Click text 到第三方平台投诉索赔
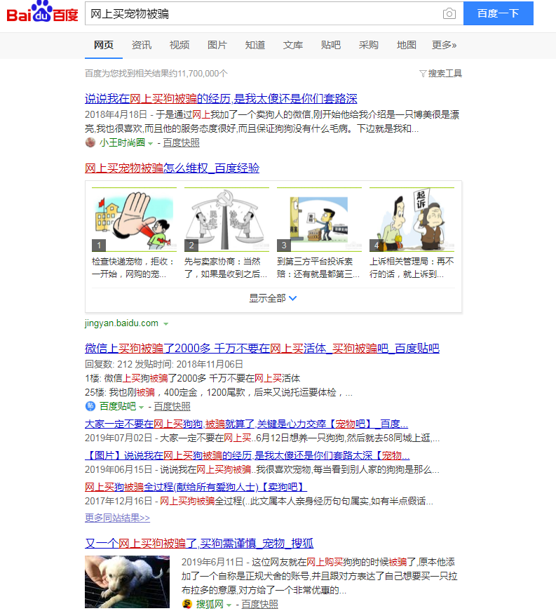Viewport: 556px width, 611px height. pos(318,268)
